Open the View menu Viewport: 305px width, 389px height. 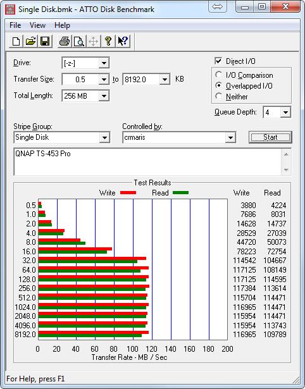[37, 25]
